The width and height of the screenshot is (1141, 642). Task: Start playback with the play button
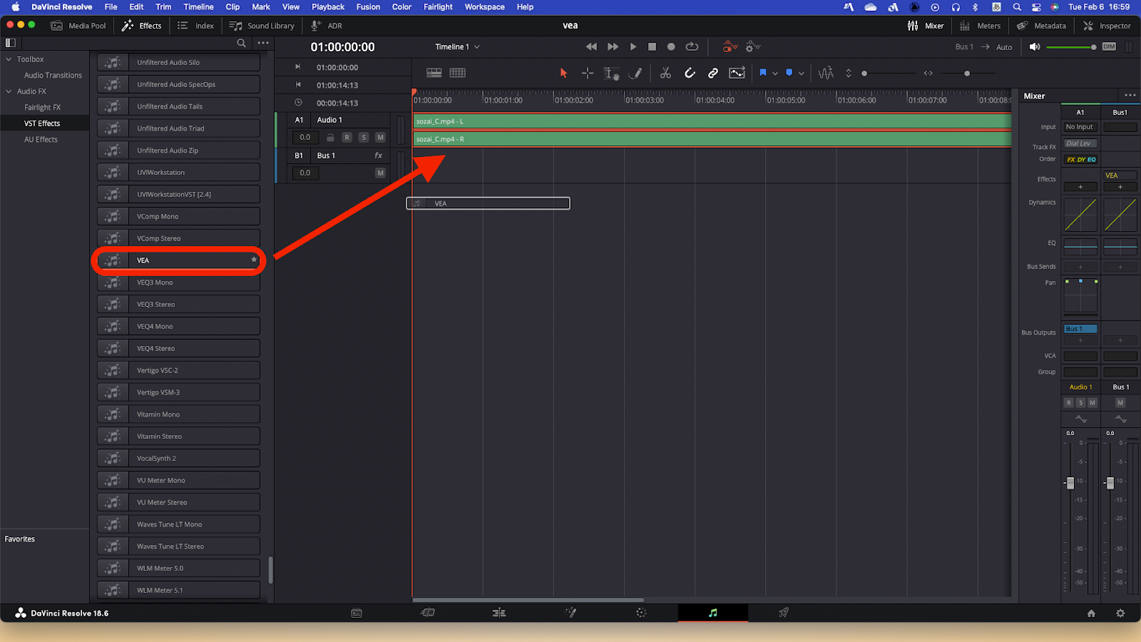point(633,47)
